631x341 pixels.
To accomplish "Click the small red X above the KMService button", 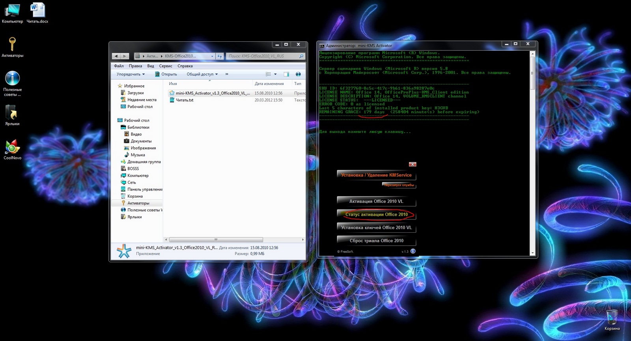I will (x=413, y=164).
